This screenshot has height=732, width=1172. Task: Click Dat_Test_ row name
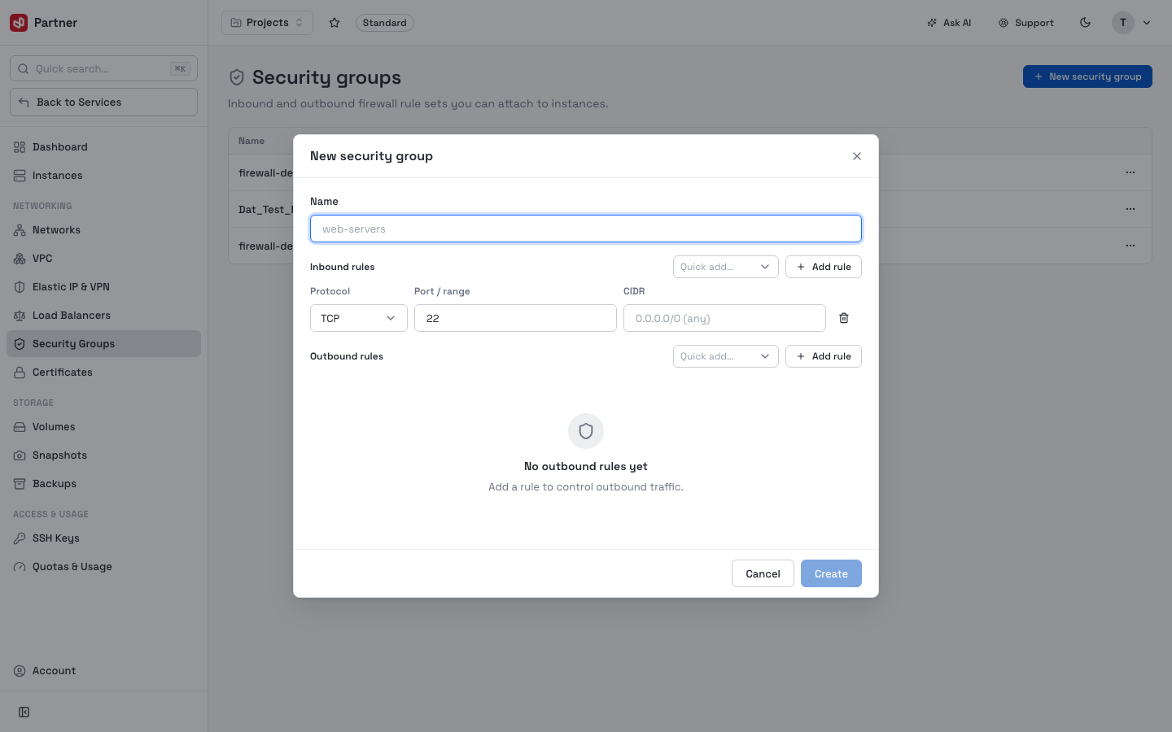point(265,209)
